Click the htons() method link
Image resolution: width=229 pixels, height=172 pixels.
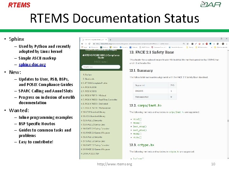point(137,123)
